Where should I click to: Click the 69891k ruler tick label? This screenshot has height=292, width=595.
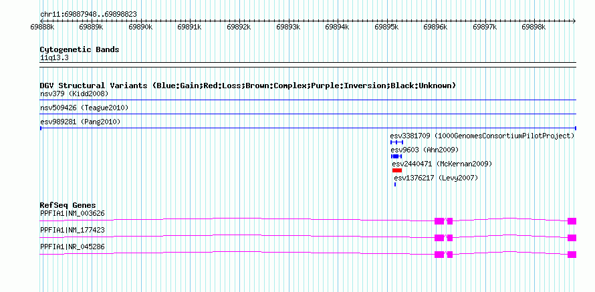190,27
